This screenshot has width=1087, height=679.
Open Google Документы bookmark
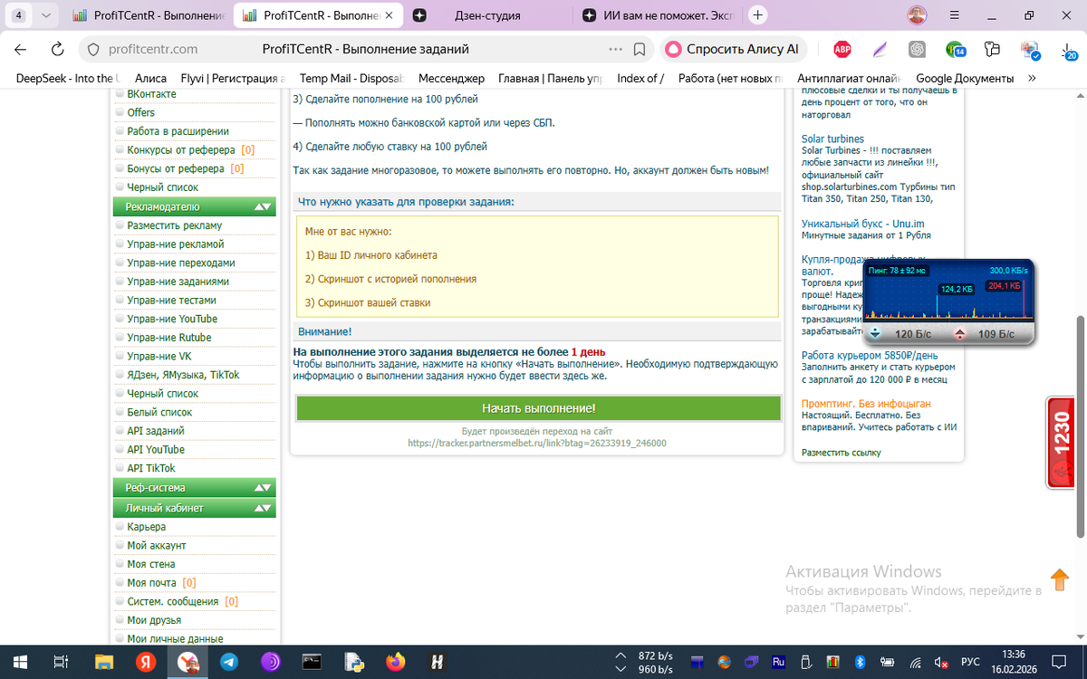point(965,79)
